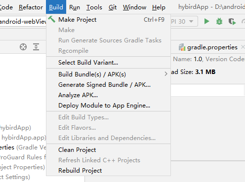Open the Git menu
The width and height of the screenshot is (245, 182).
click(113, 7)
